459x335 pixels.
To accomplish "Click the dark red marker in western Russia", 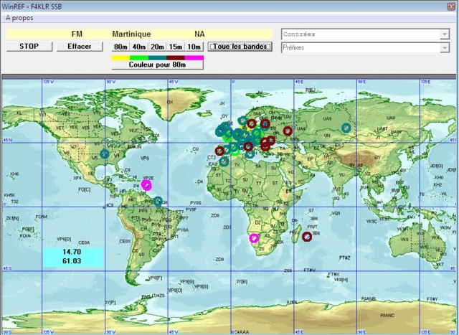I will pos(288,131).
